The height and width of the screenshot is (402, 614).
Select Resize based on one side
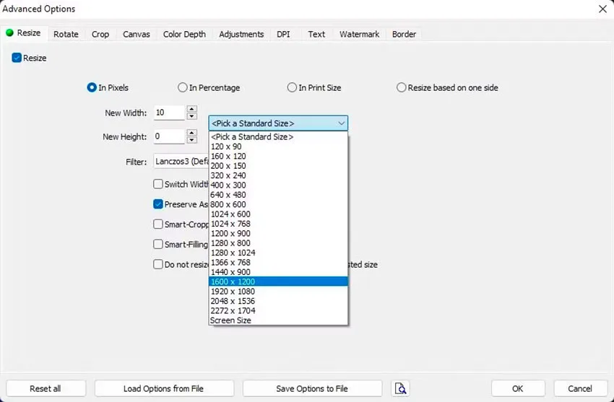(x=402, y=87)
